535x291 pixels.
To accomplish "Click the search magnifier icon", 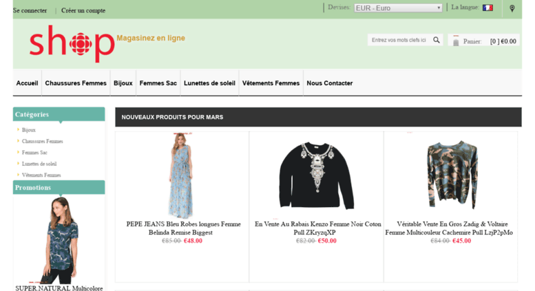I will point(437,40).
